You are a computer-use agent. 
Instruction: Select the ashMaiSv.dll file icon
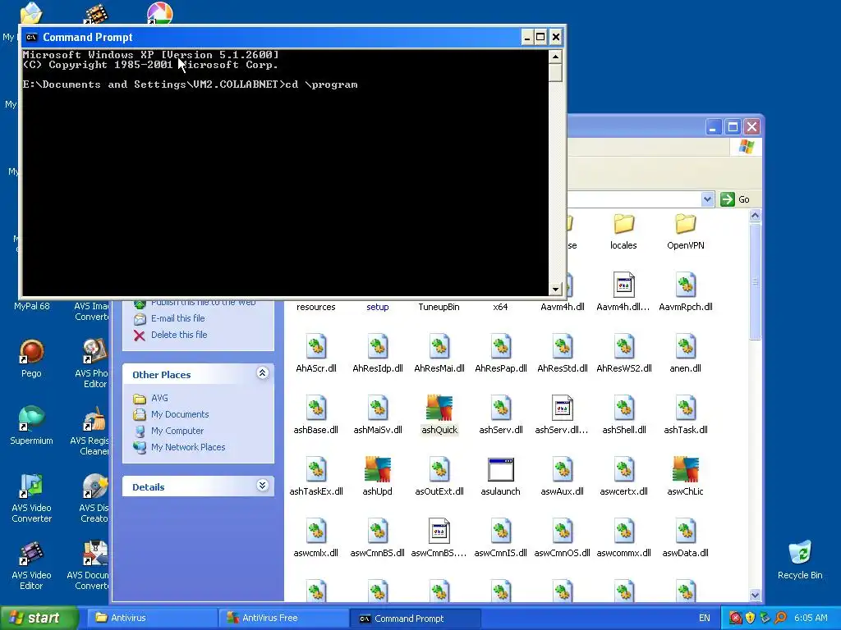(x=378, y=409)
